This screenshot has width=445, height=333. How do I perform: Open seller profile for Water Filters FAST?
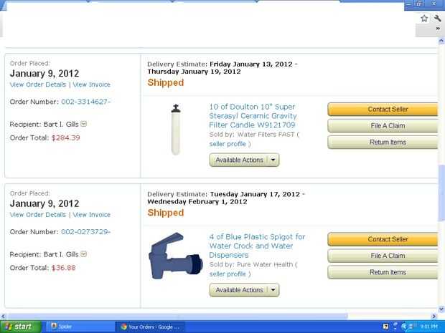click(228, 144)
